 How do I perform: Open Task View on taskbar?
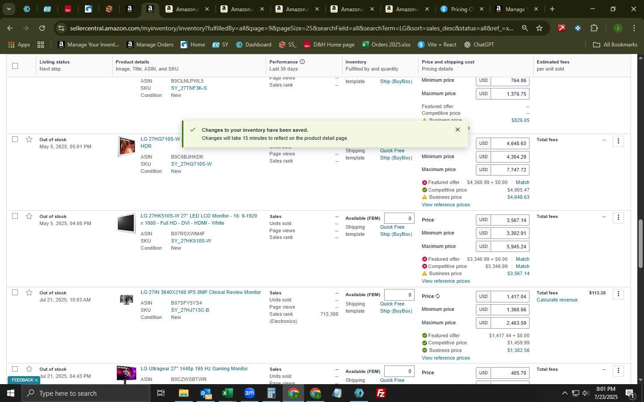coord(161,393)
